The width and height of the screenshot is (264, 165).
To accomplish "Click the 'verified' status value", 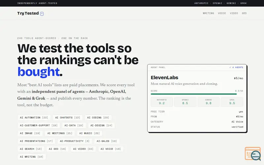I will [x=237, y=127].
